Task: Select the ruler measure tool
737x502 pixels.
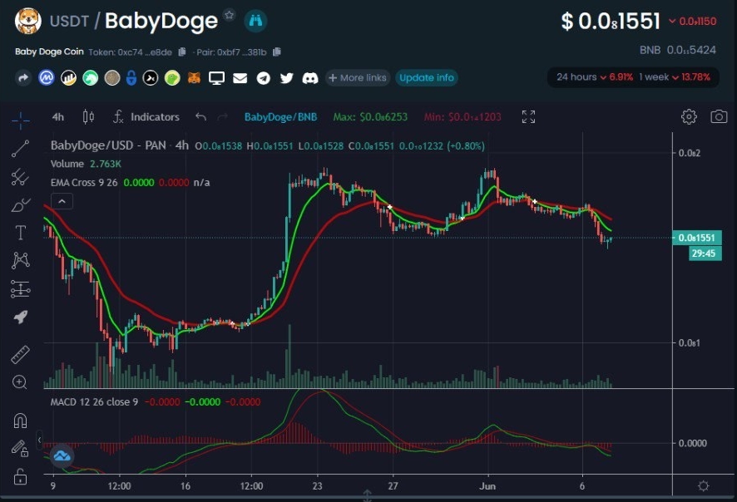Action: click(20, 355)
